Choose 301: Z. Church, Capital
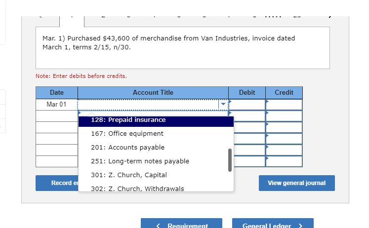 [x=156, y=175]
